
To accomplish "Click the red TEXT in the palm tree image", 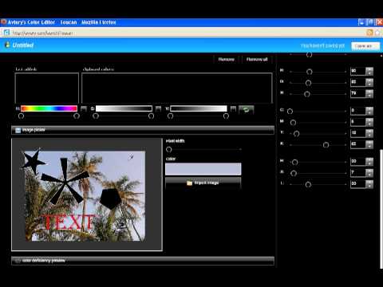I will click(x=69, y=222).
